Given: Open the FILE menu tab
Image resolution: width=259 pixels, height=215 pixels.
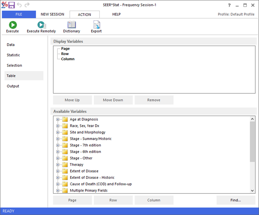Looking at the screenshot, I should pyautogui.click(x=19, y=15).
